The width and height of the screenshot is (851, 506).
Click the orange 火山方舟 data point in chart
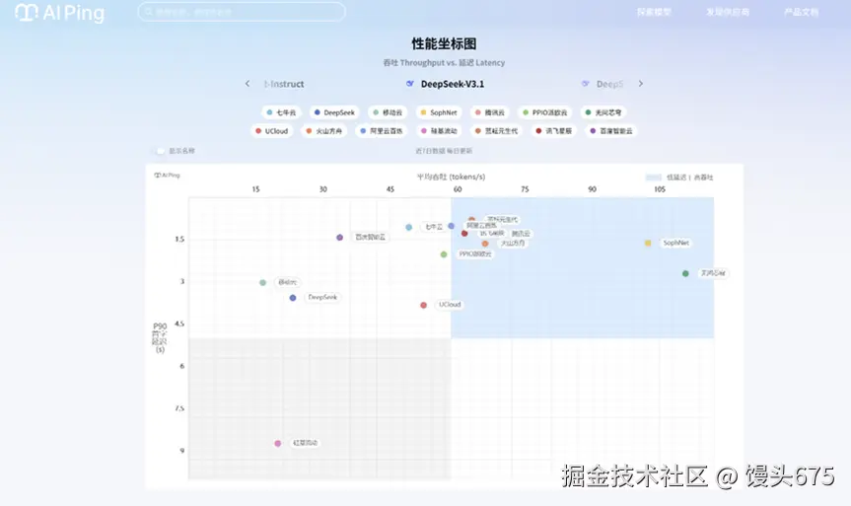pyautogui.click(x=485, y=244)
